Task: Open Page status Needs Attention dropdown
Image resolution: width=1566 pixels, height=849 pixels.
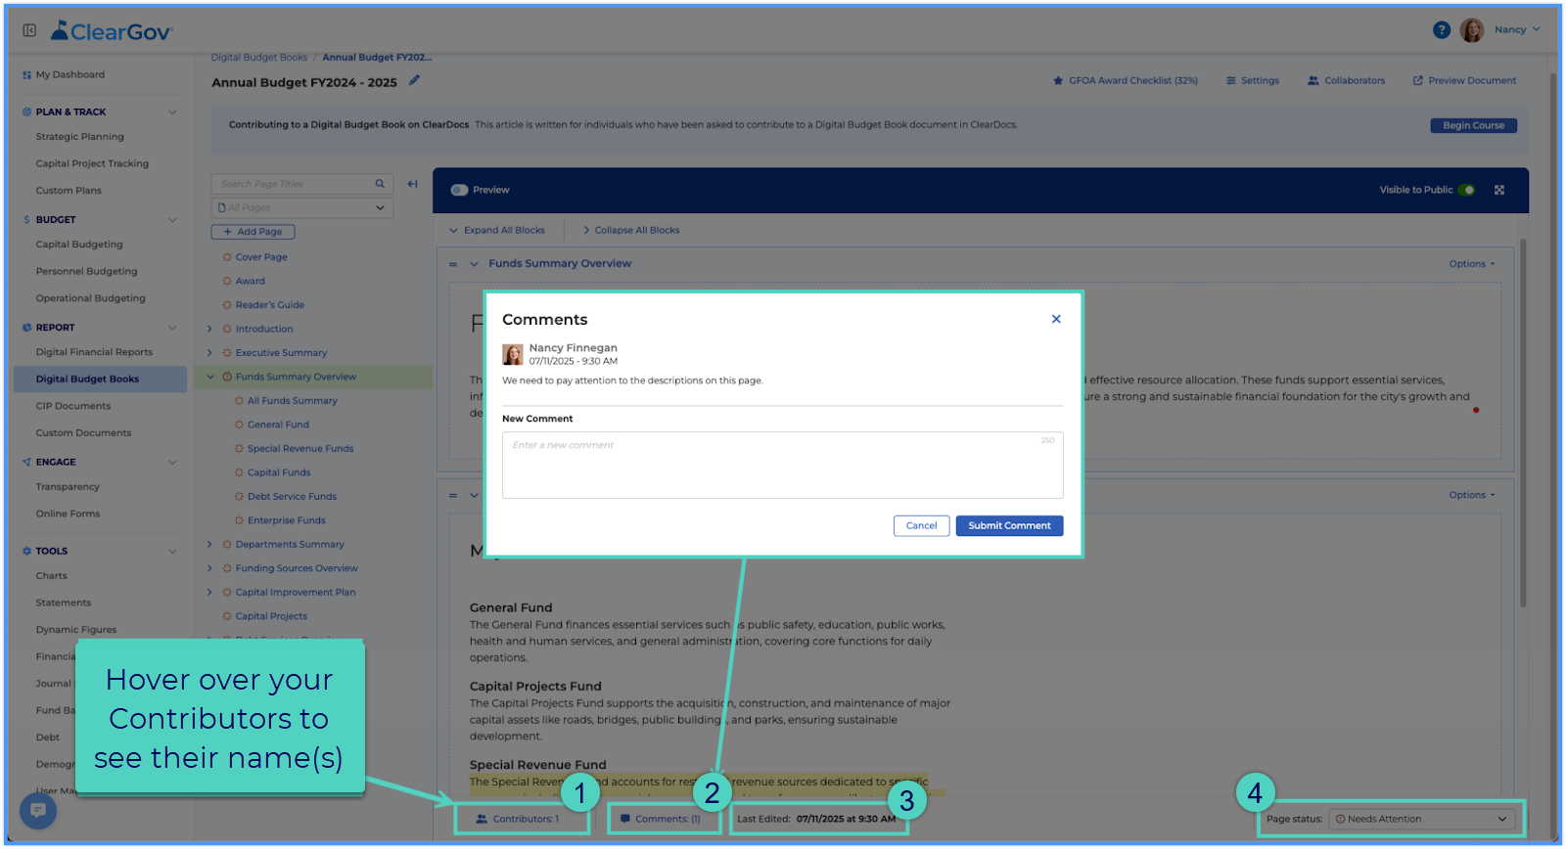Action: point(1421,819)
